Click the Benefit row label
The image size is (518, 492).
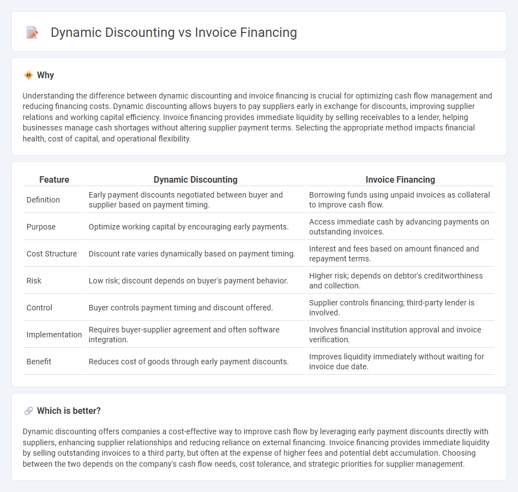tap(39, 362)
